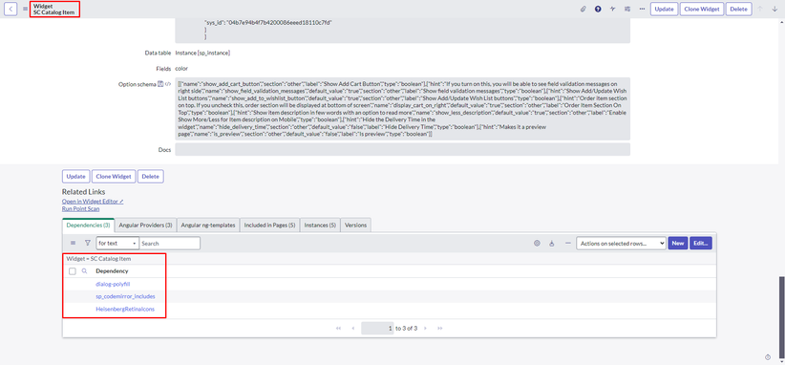785x365 pixels.
Task: Open the Included in Pages tab
Action: click(x=269, y=225)
